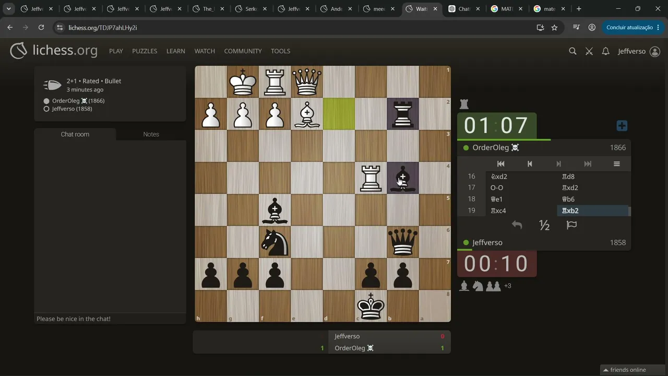Viewport: 668px width, 376px height.
Task: Select the white queen on the board
Action: tap(307, 82)
